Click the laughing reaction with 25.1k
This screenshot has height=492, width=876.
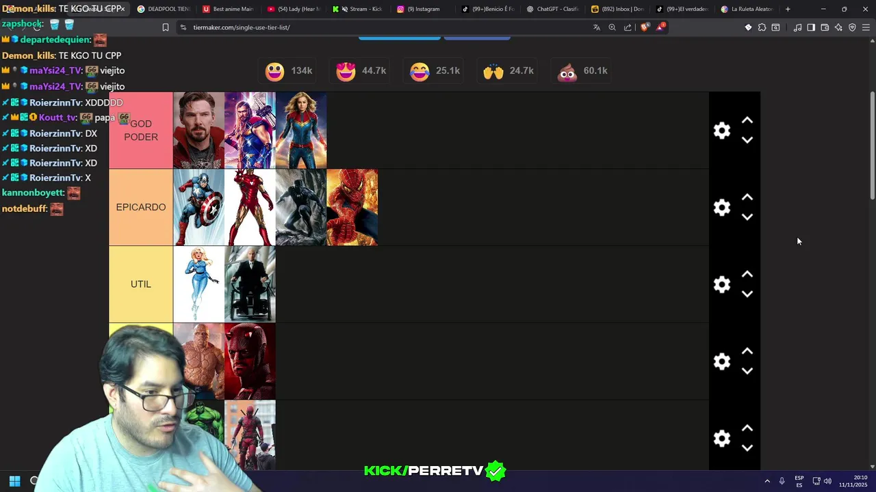coord(435,71)
